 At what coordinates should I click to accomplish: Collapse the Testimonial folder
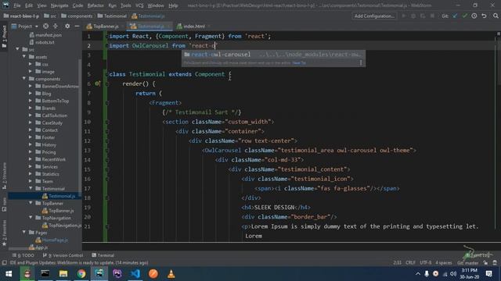[x=31, y=189]
